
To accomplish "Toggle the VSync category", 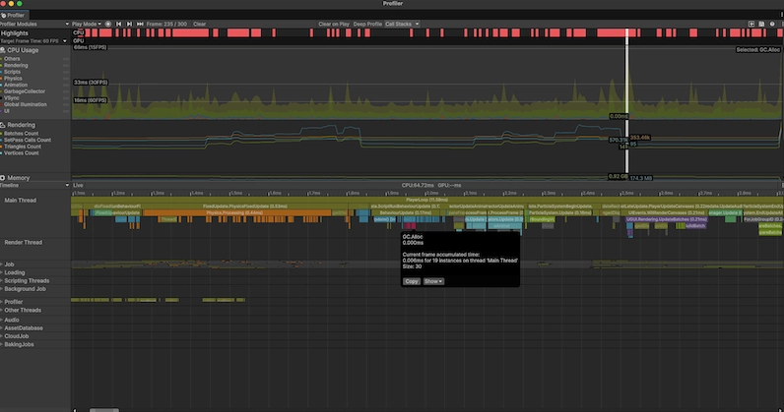I will [2, 98].
